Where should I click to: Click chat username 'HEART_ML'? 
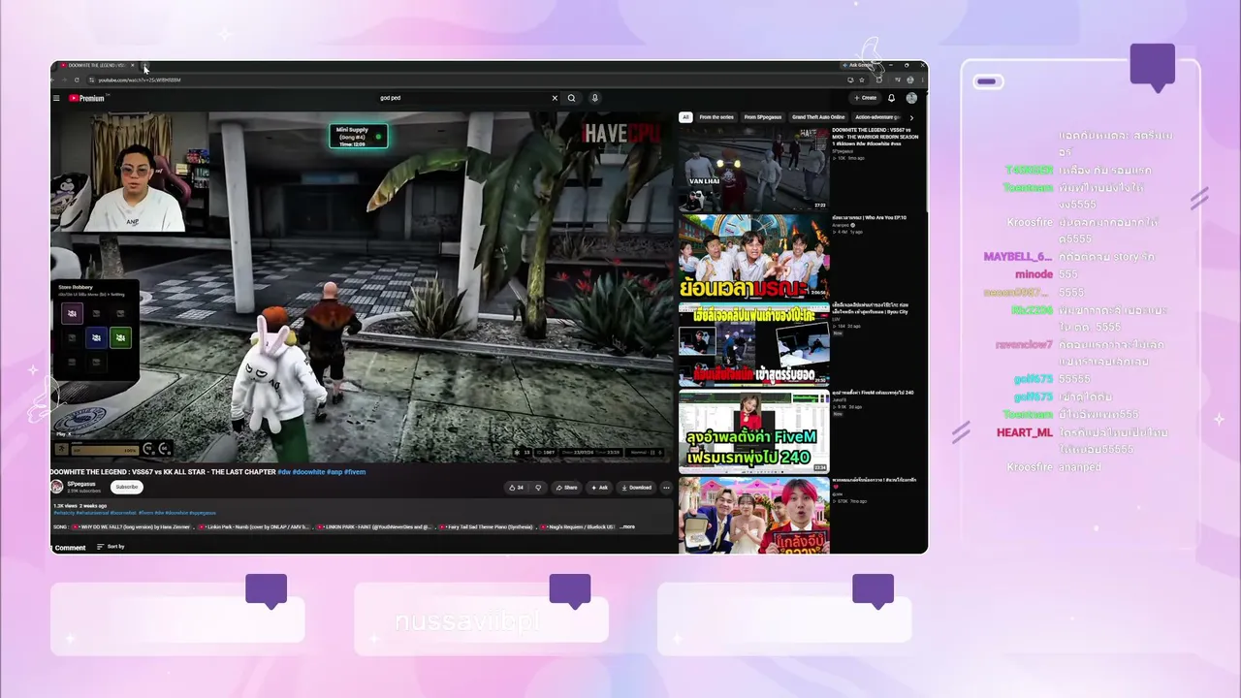click(1025, 432)
